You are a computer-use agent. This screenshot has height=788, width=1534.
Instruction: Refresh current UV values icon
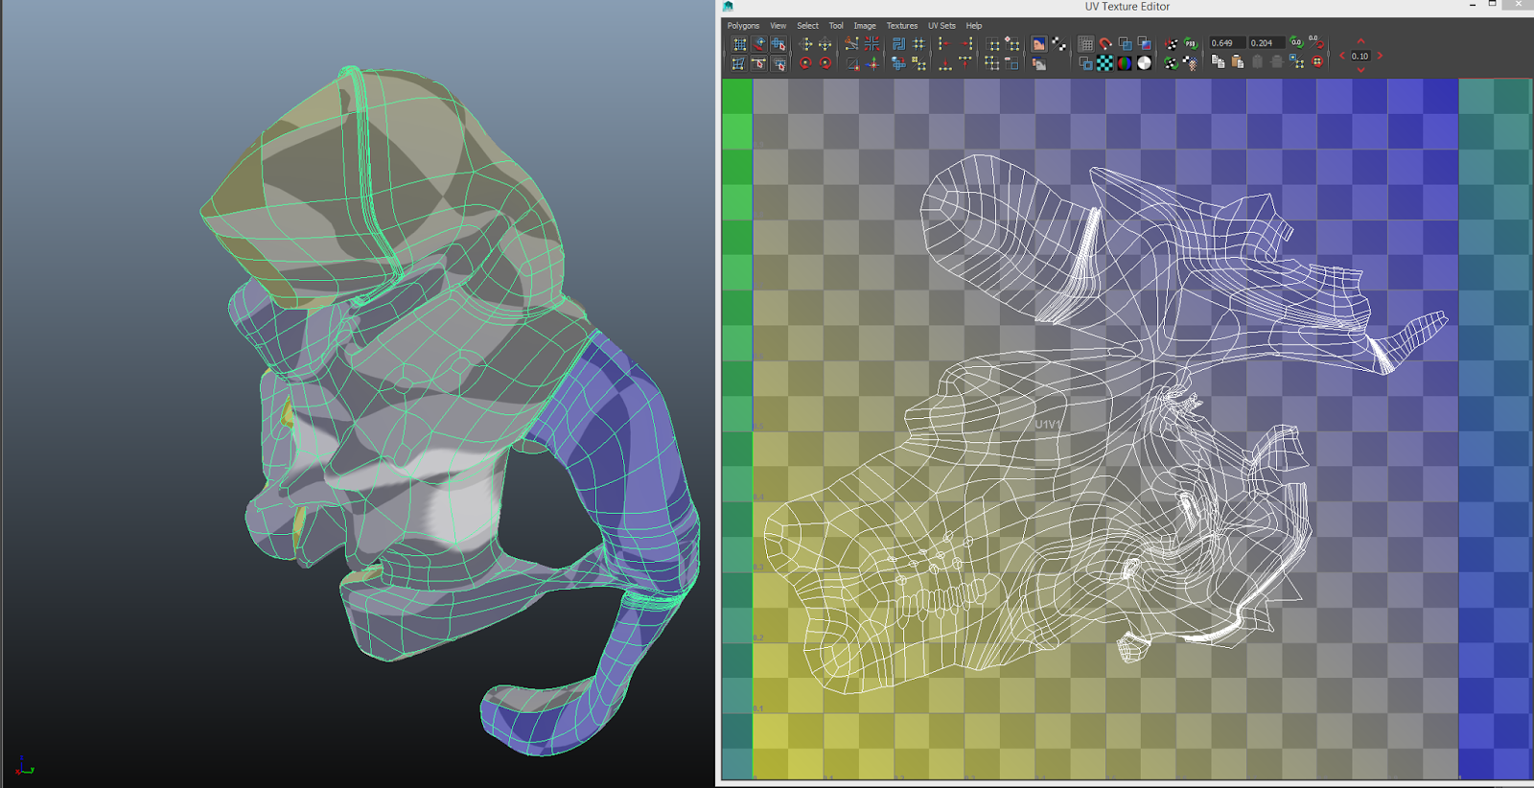click(x=1296, y=42)
